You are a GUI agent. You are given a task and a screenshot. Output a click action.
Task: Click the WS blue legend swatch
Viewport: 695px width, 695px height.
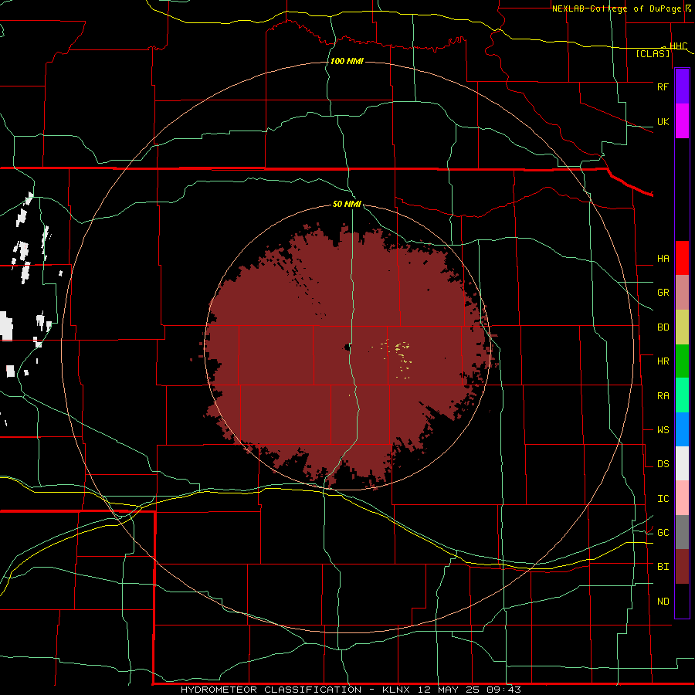tap(682, 429)
